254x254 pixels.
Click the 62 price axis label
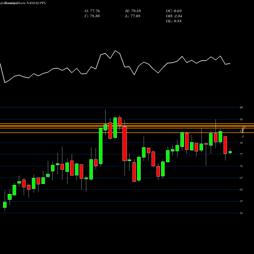(241, 189)
